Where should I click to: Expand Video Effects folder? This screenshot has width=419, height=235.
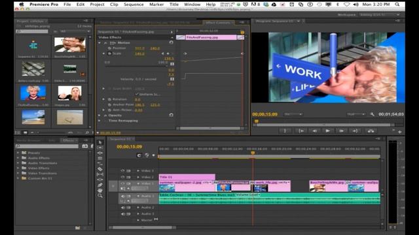(18, 168)
